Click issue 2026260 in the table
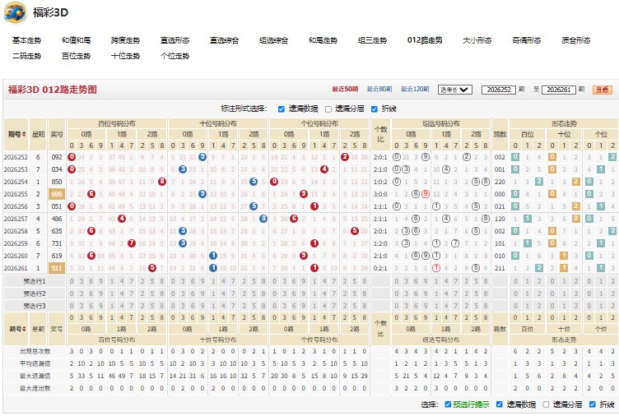 (16, 256)
